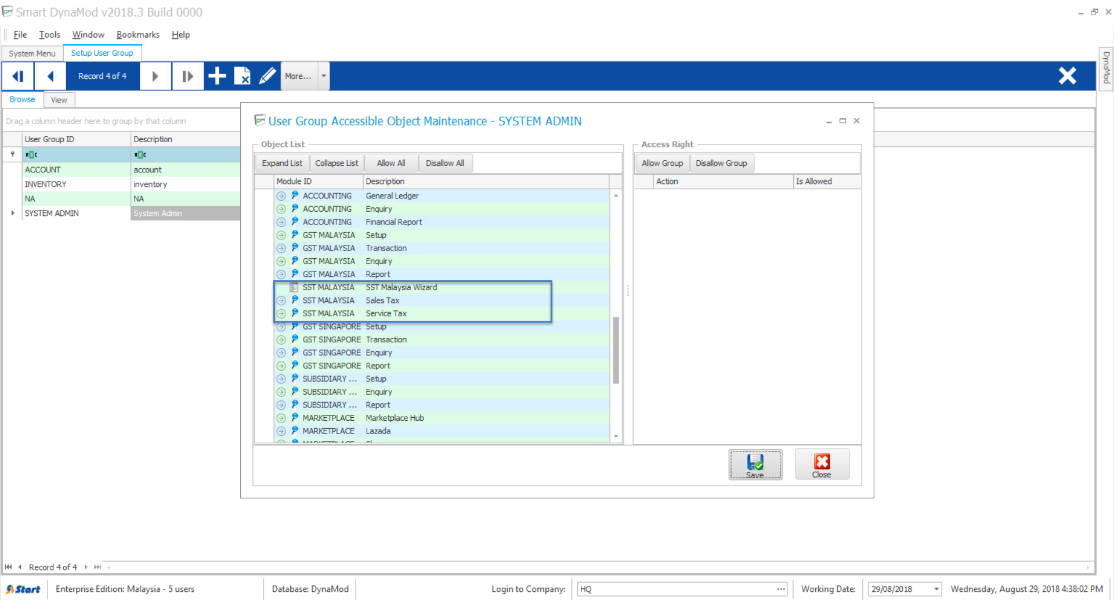Viewport: 1114px width, 600px height.
Task: Click key icon of SUBSIDIARY Report row
Action: [x=295, y=404]
